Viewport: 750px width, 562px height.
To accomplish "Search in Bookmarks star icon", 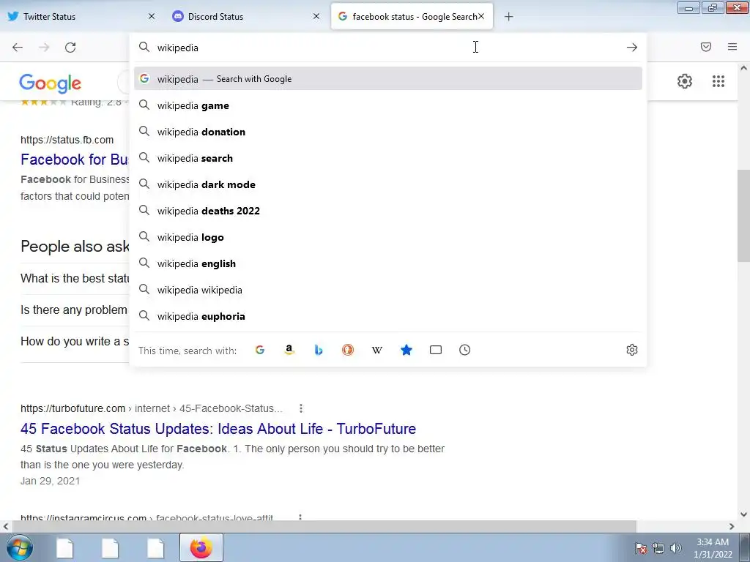I will tap(406, 350).
